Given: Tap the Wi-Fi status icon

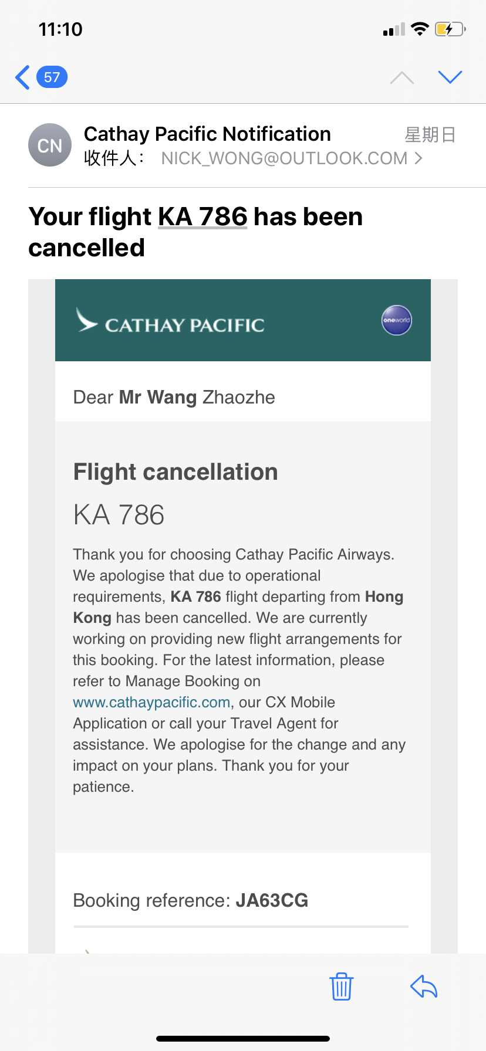Looking at the screenshot, I should pos(420,29).
